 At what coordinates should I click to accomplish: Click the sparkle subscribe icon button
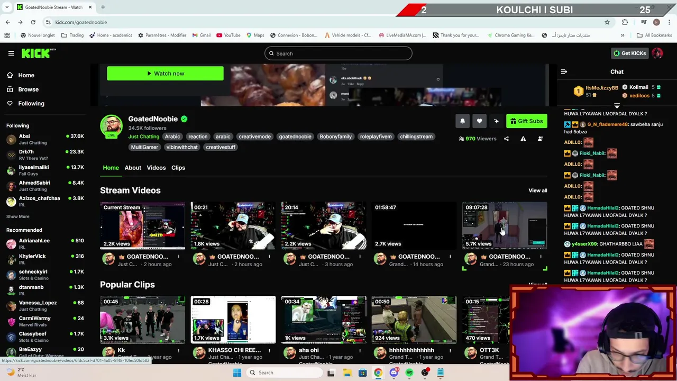[x=496, y=121]
